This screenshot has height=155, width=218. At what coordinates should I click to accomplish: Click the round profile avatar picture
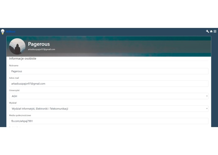pos(17,46)
